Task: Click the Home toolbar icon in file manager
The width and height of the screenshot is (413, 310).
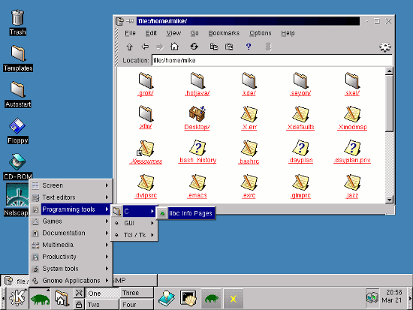Action: tap(174, 47)
